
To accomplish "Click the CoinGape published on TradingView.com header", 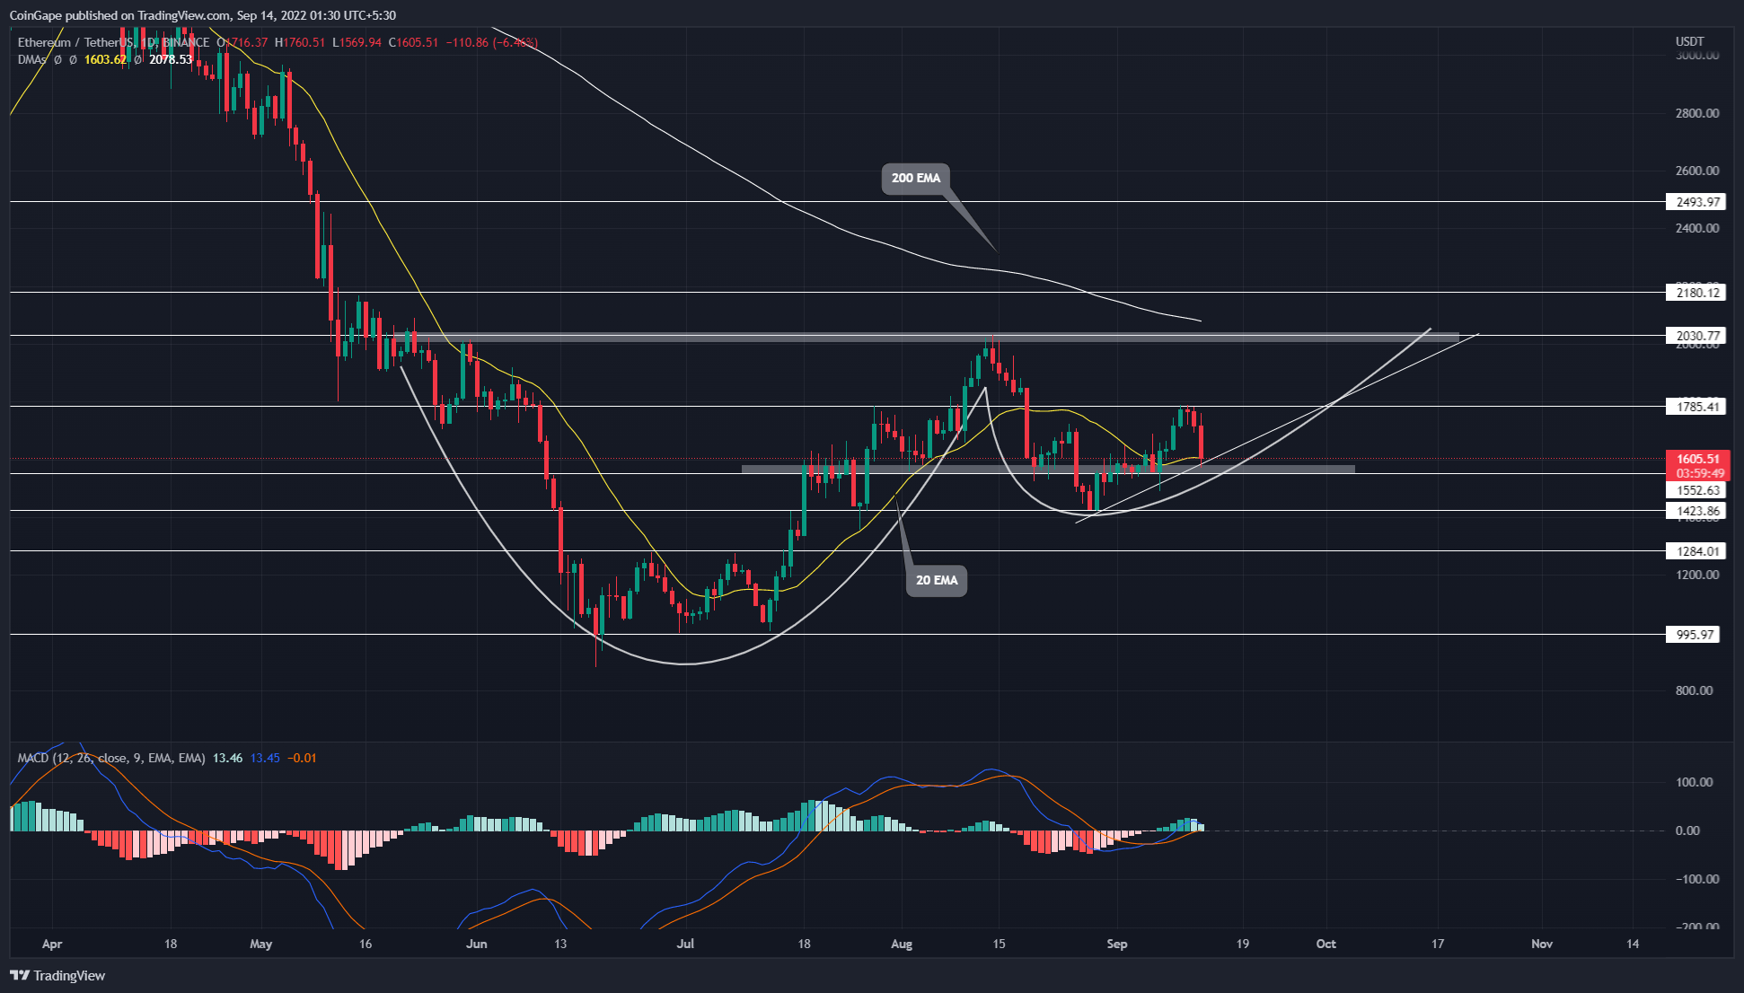I will [202, 15].
